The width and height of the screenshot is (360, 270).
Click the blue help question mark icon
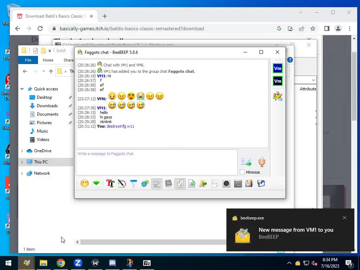pyautogui.click(x=290, y=60)
